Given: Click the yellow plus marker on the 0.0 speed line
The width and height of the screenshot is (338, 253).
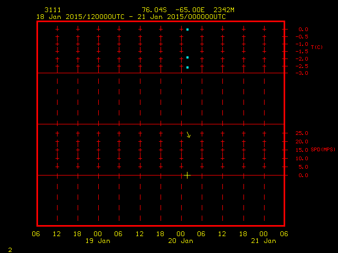Looking at the screenshot, I should [187, 176].
